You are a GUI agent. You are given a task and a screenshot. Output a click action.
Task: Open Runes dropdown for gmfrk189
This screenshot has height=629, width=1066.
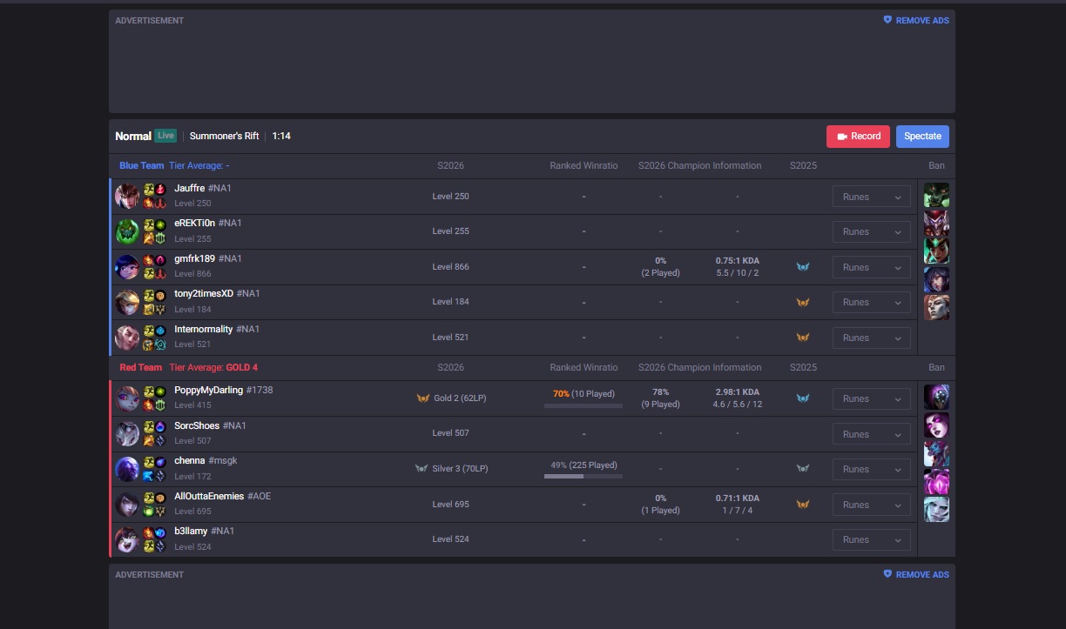pyautogui.click(x=872, y=267)
